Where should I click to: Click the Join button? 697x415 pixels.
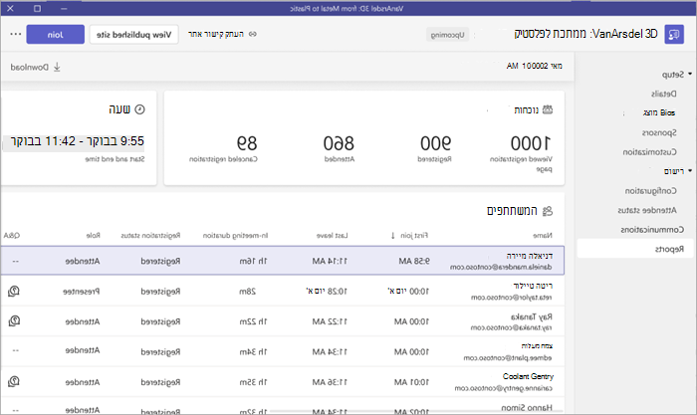click(55, 34)
